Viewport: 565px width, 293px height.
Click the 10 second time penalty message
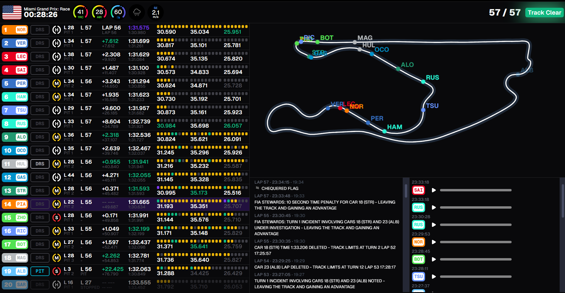325,205
